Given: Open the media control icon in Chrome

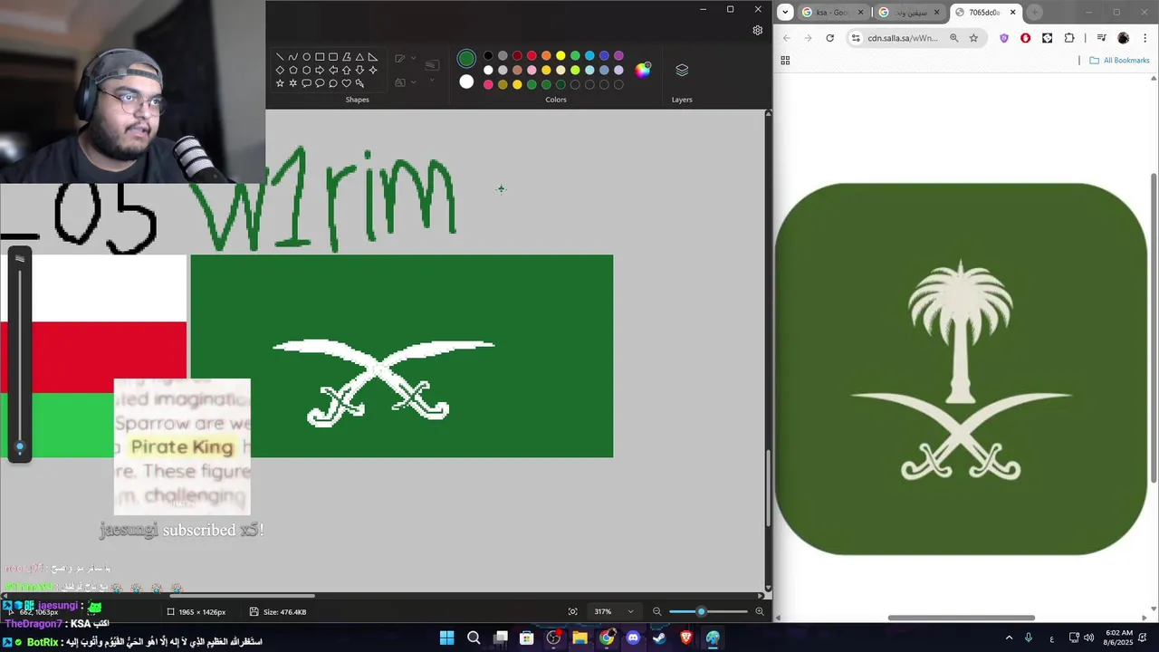Looking at the screenshot, I should coord(1101,38).
